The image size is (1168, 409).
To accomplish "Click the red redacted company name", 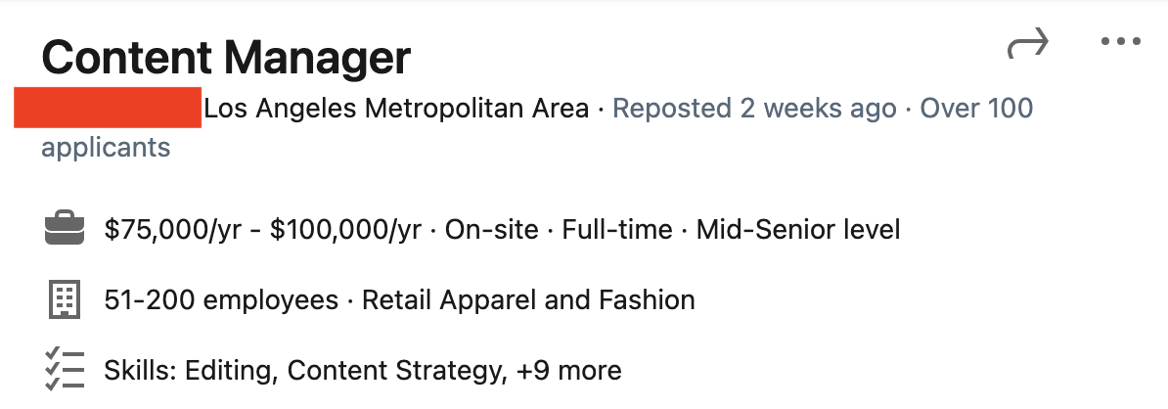I will tap(108, 108).
